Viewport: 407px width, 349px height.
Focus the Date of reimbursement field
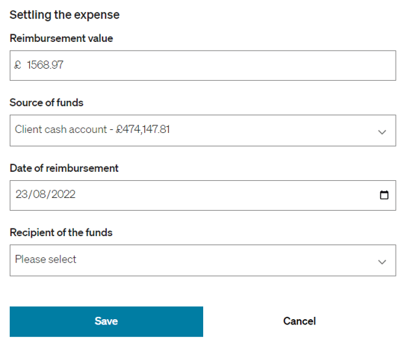[202, 195]
